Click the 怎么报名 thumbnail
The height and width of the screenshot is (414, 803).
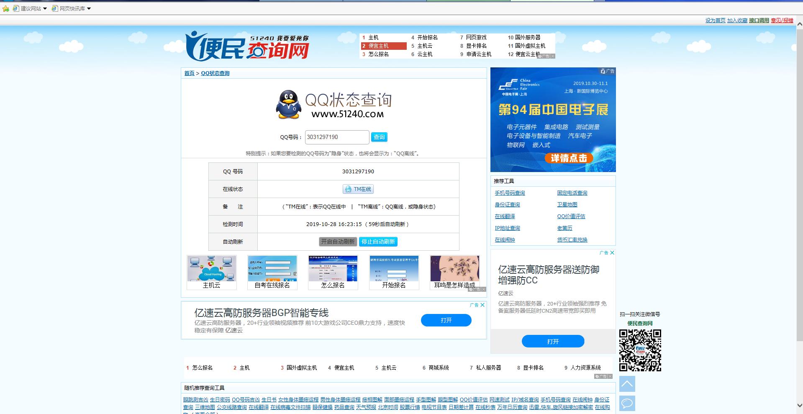click(333, 273)
